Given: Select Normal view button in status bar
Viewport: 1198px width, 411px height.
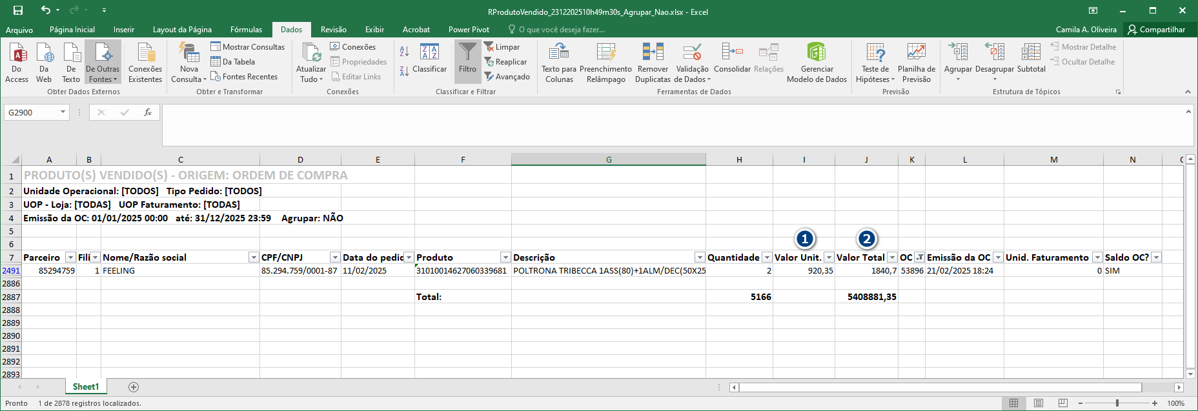Looking at the screenshot, I should coord(1014,403).
